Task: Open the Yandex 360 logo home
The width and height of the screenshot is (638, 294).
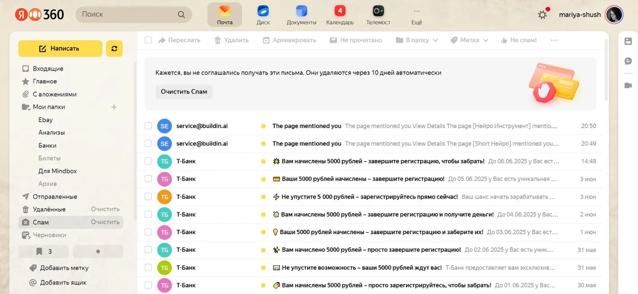Action: point(39,14)
